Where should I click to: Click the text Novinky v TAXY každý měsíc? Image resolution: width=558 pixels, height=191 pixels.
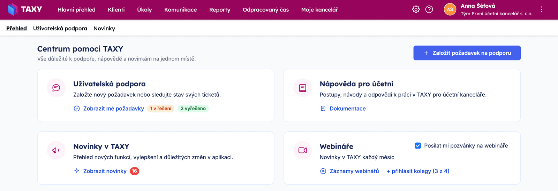pos(357,157)
